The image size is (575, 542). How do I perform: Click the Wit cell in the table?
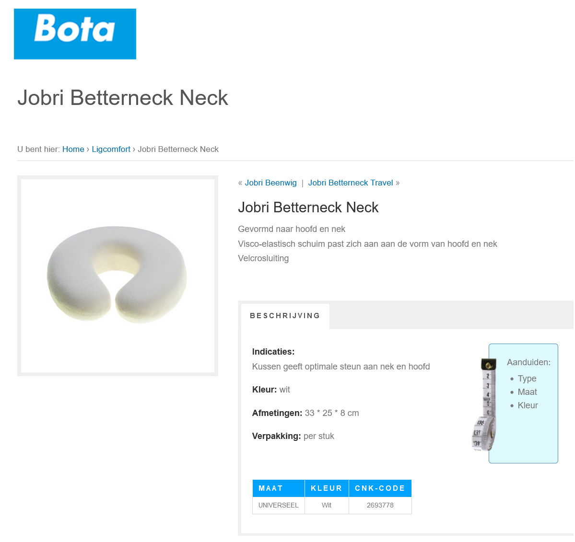tap(327, 505)
